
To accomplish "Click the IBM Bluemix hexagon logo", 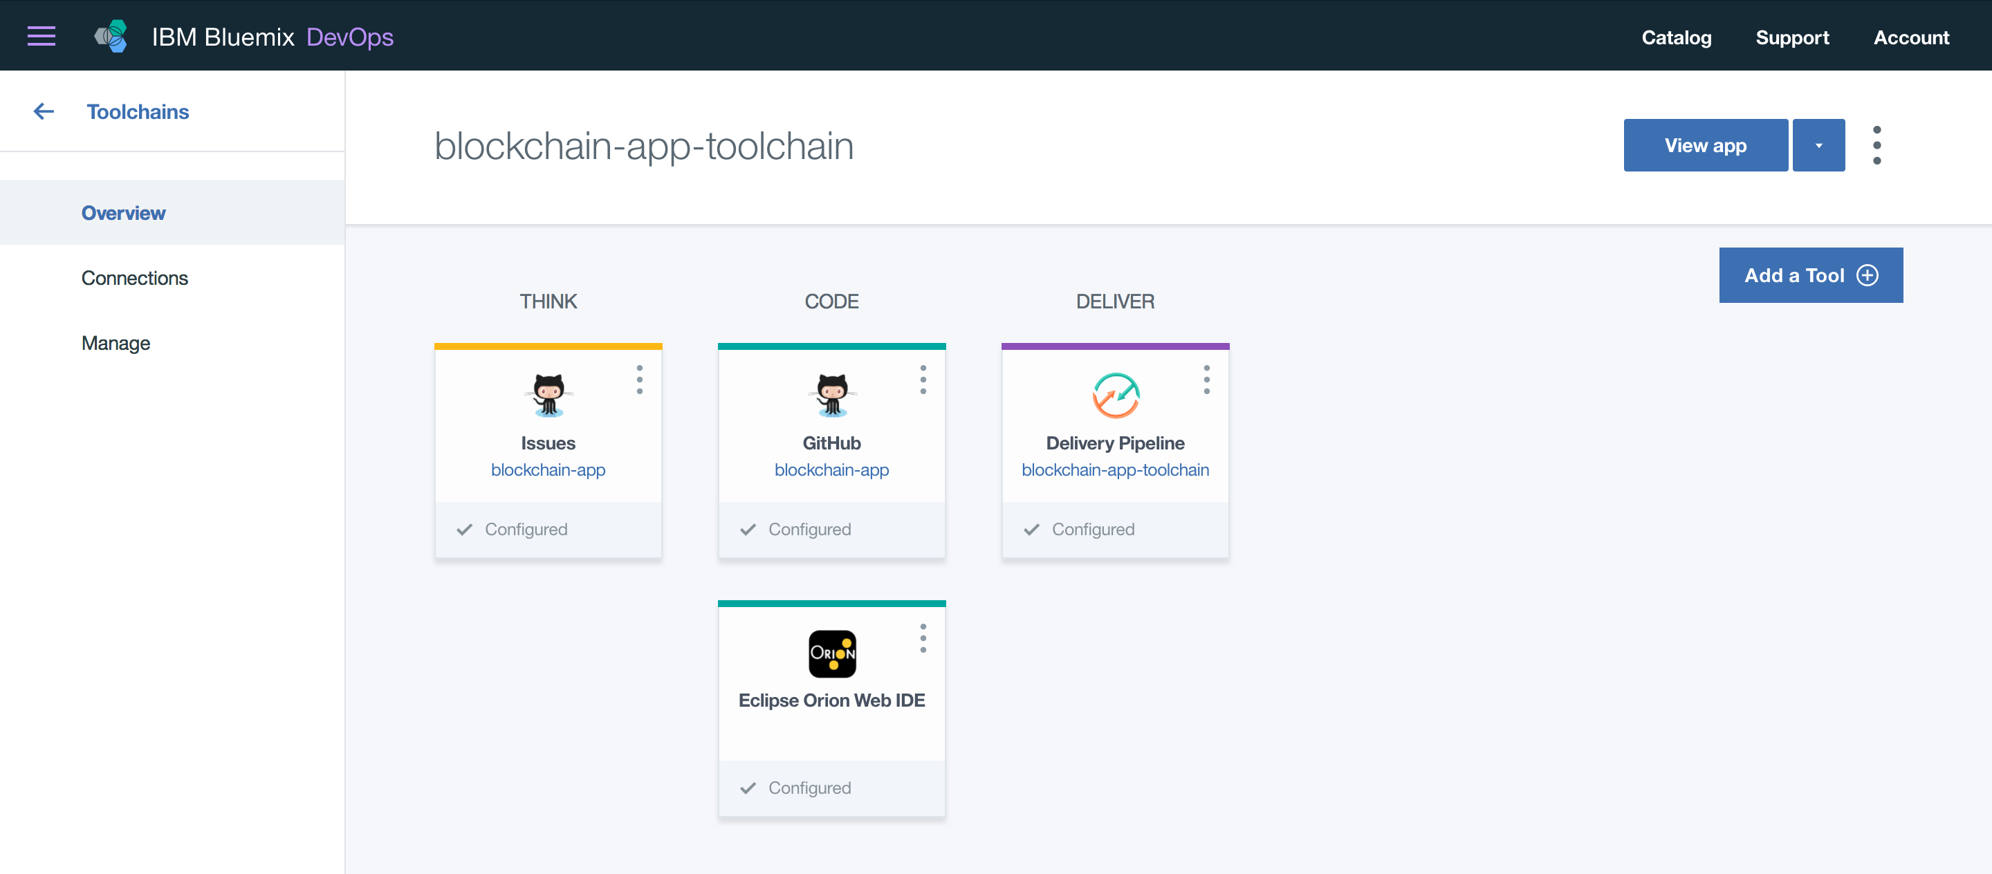I will (111, 37).
